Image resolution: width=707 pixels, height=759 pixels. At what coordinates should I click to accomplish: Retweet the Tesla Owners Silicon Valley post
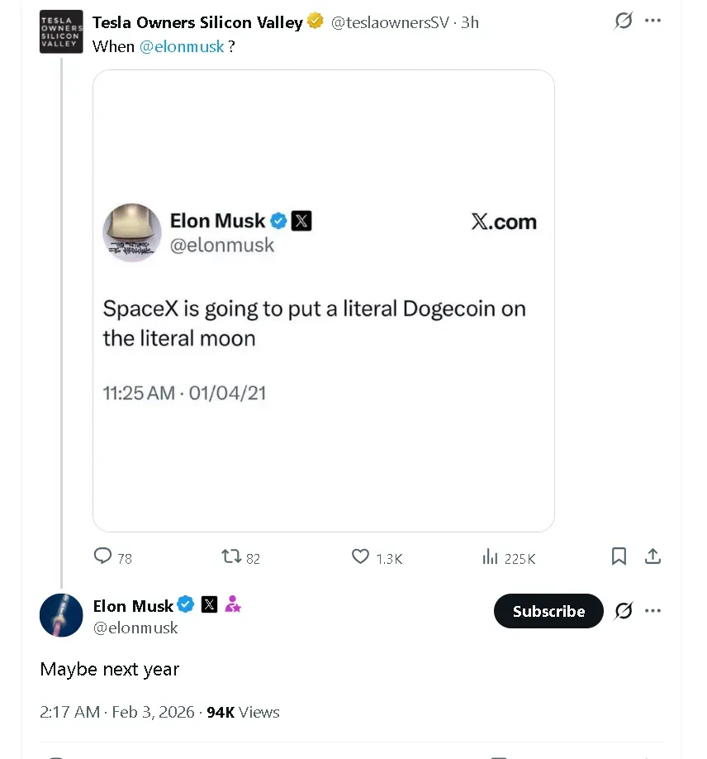click(230, 557)
